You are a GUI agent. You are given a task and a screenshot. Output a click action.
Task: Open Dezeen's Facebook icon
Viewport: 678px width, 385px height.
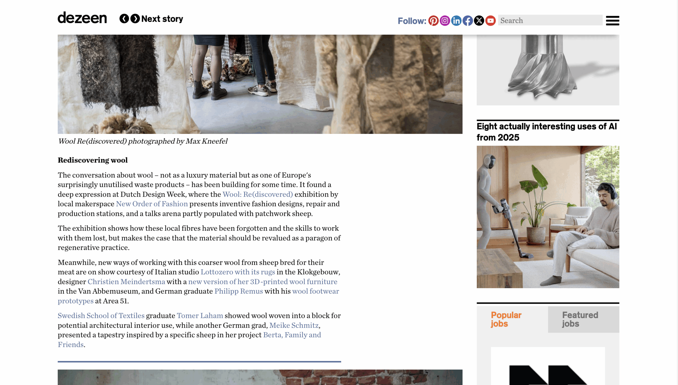(x=468, y=21)
